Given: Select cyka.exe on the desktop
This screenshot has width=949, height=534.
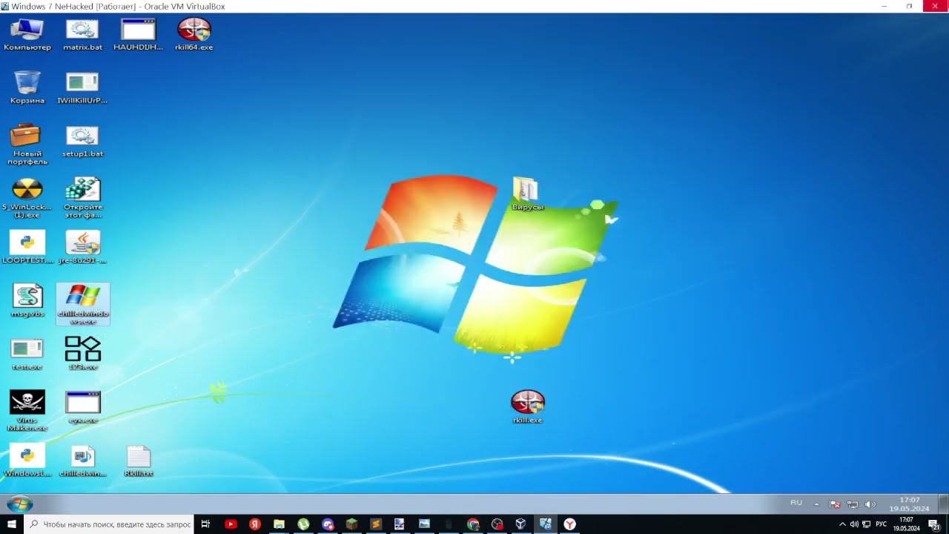Looking at the screenshot, I should tap(82, 408).
